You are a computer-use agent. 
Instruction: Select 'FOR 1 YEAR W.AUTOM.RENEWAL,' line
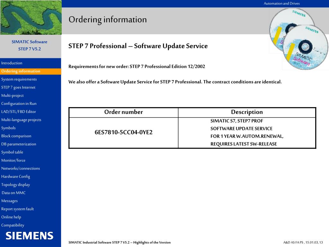click(x=247, y=136)
